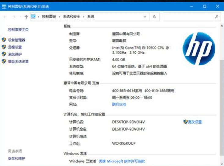Click the shield icon beside 设备管理器

(x=4, y=40)
